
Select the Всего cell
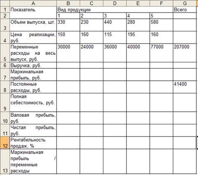tap(185, 10)
